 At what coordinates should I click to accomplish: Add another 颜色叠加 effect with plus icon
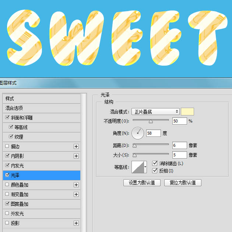coord(76,185)
